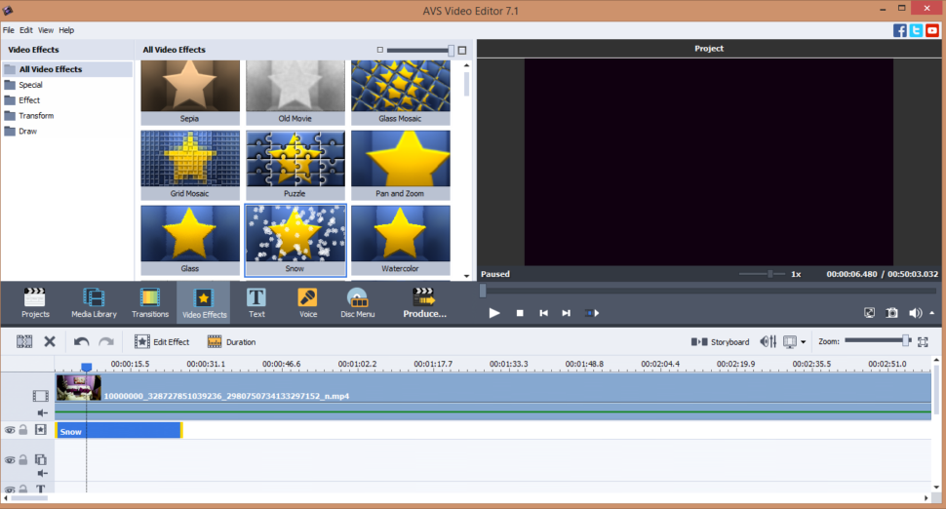
Task: Open the AVS Twitter page
Action: pyautogui.click(x=916, y=30)
